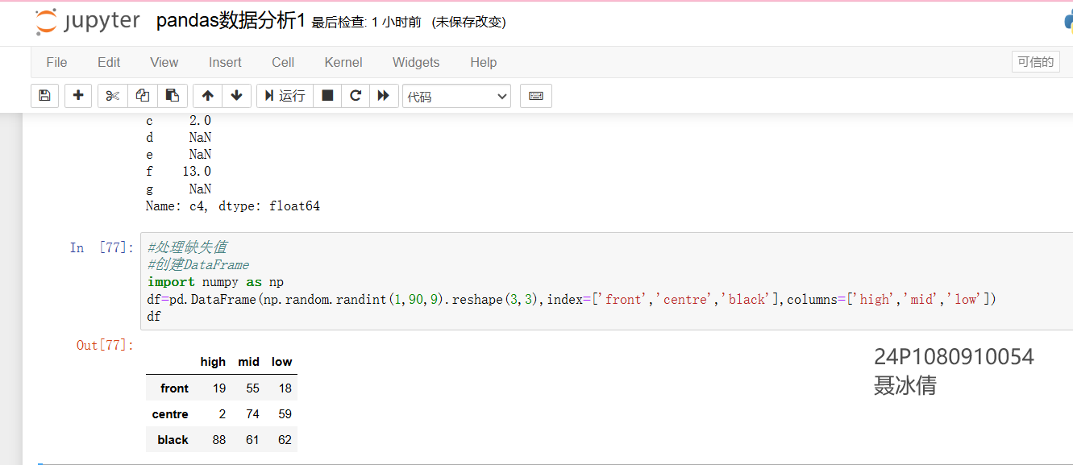Insert cell below with plus icon
The image size is (1073, 465).
tap(78, 96)
